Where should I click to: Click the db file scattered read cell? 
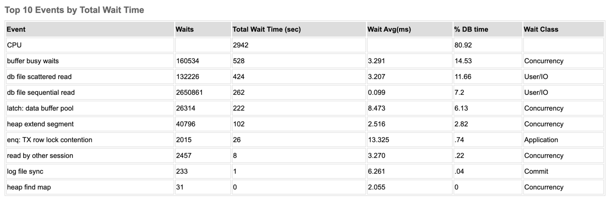tap(40, 77)
